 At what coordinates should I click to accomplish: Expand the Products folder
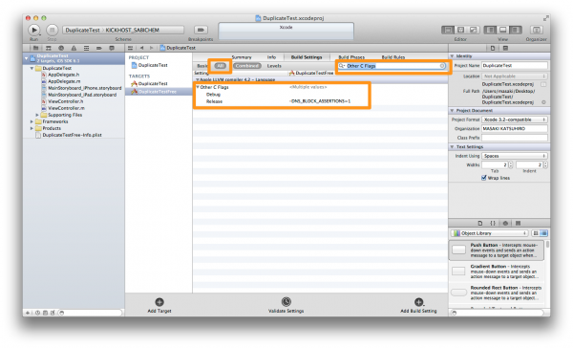click(x=32, y=128)
